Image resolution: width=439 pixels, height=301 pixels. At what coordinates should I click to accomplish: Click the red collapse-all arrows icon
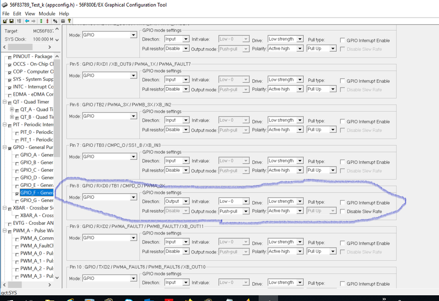(48, 21)
